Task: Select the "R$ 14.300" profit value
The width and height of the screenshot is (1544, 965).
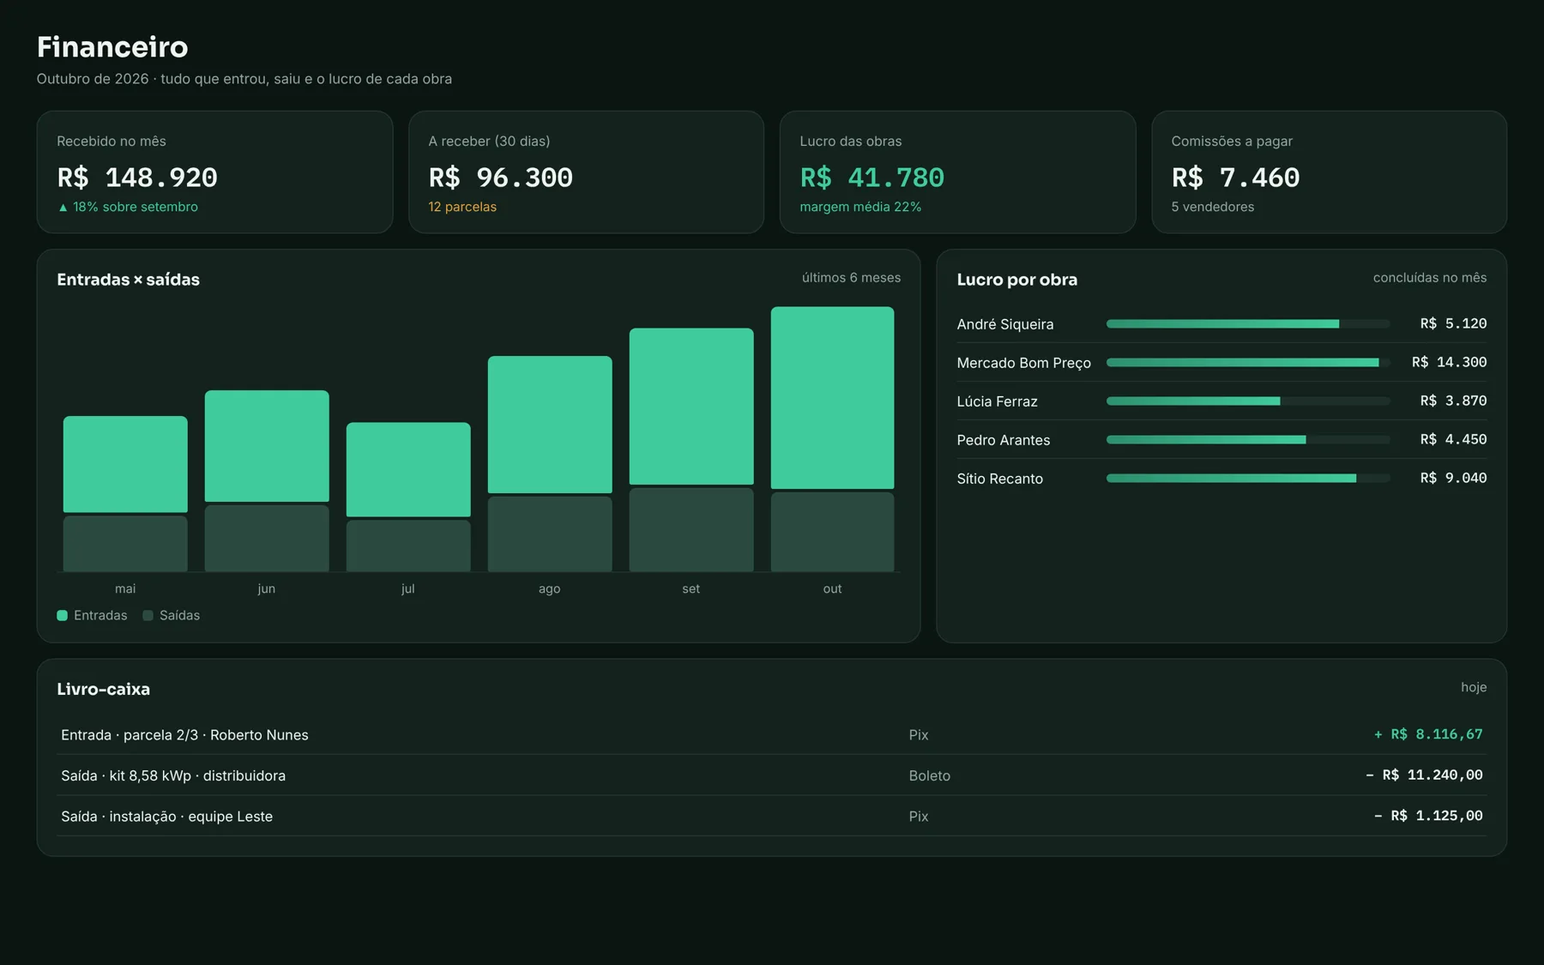Action: [1449, 362]
